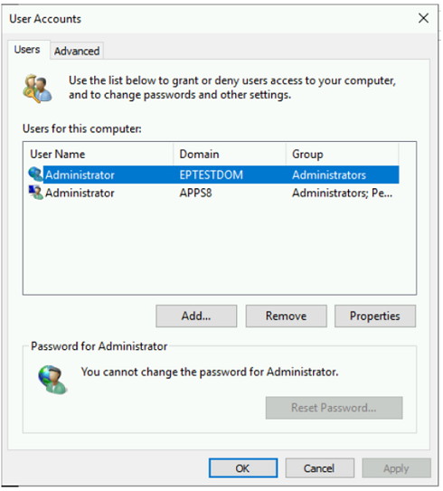The image size is (443, 491).
Task: Click the APPS8 Administrator user icon
Action: click(x=35, y=193)
